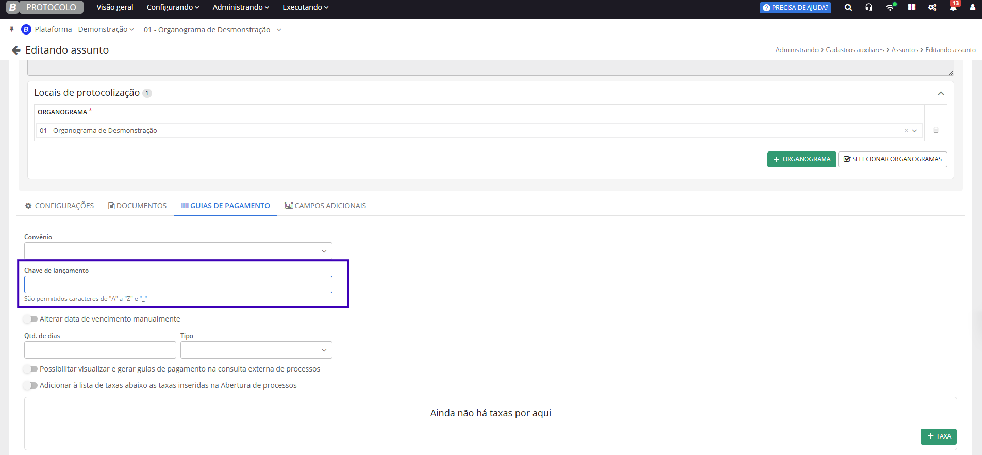Click the back arrow beside Editando assunto
Viewport: 982px width, 455px height.
(16, 50)
